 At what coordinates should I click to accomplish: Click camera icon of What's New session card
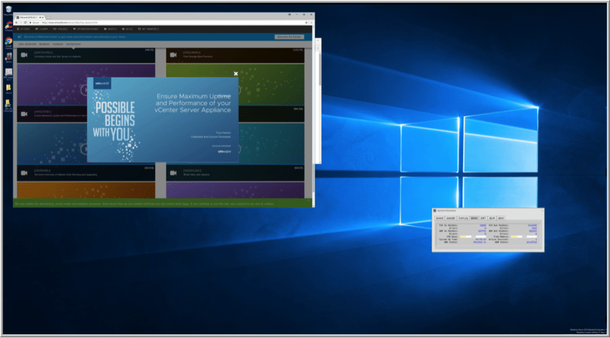click(x=173, y=173)
